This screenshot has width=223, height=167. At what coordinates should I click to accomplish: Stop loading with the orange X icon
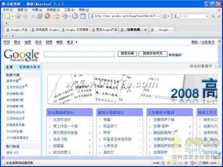tap(47, 16)
